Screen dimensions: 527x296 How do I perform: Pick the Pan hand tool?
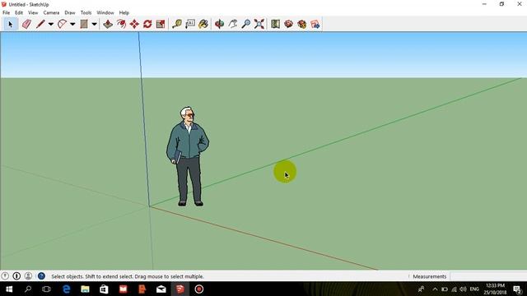tap(232, 24)
